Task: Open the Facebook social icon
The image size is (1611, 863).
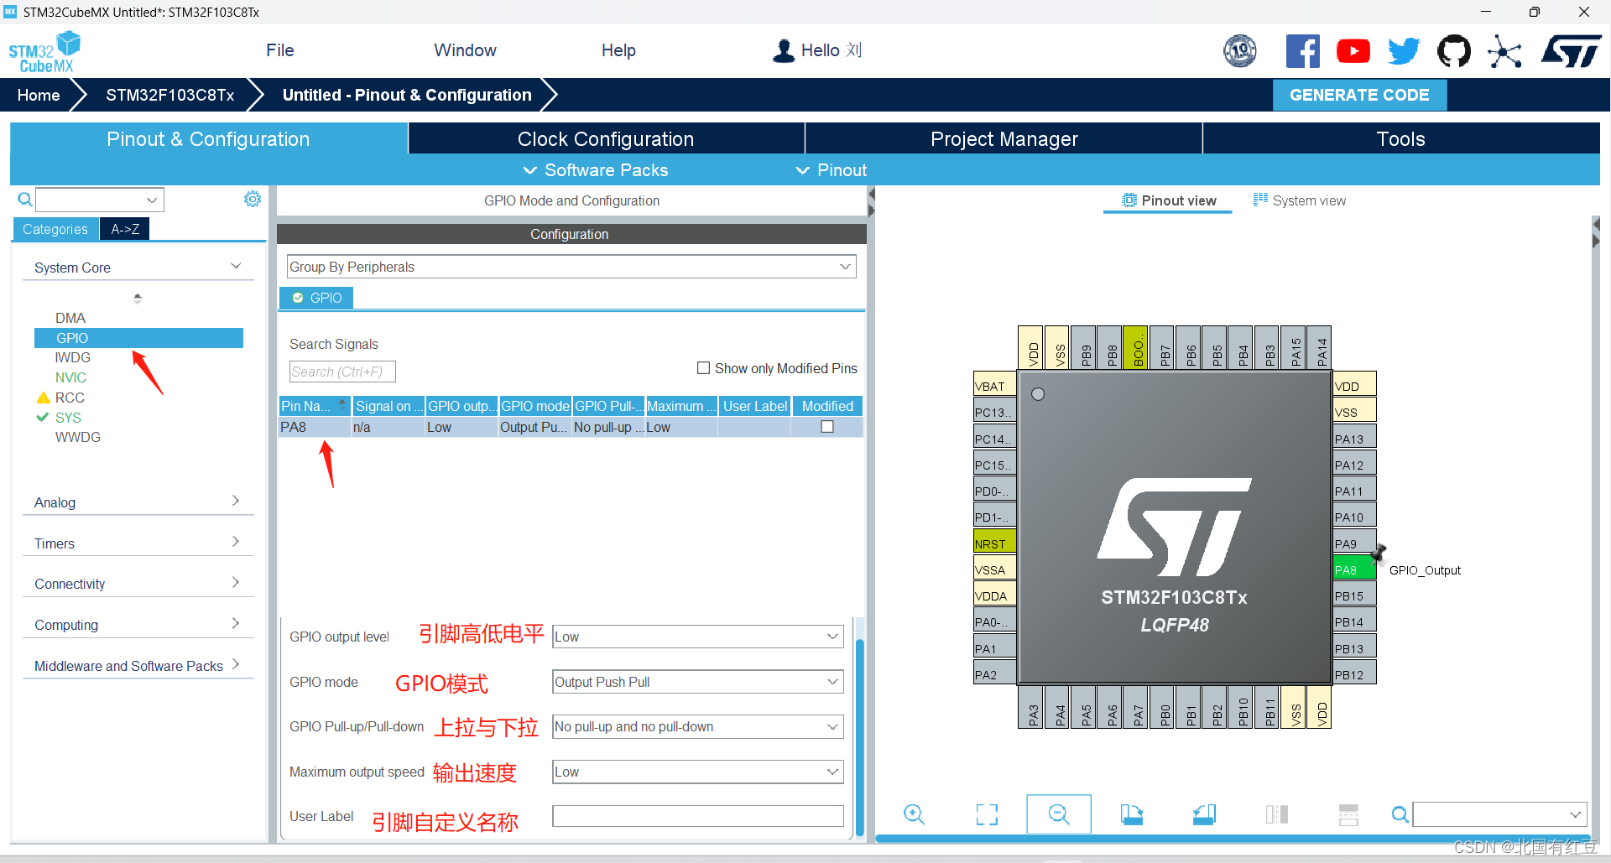Action: click(x=1302, y=51)
